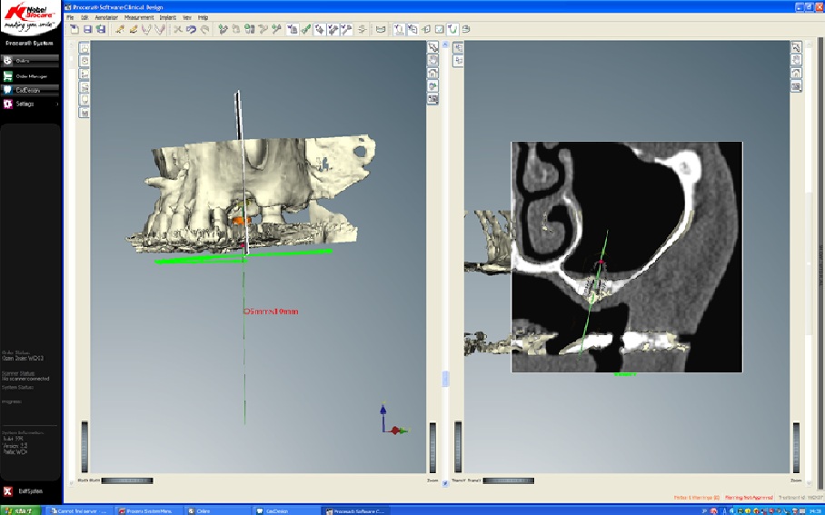Open the File menu
The height and width of the screenshot is (515, 825).
click(x=70, y=17)
